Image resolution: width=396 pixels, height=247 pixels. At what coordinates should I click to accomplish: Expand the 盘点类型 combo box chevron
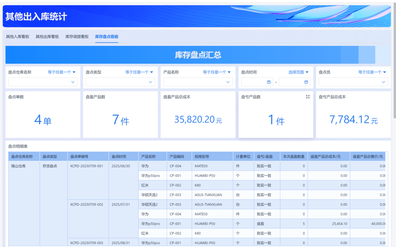coord(150,82)
